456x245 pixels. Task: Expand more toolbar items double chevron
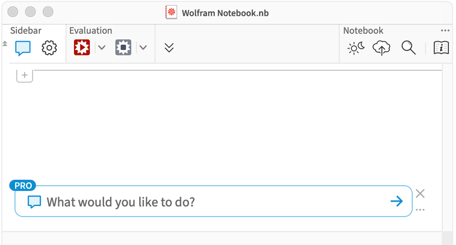(x=169, y=48)
